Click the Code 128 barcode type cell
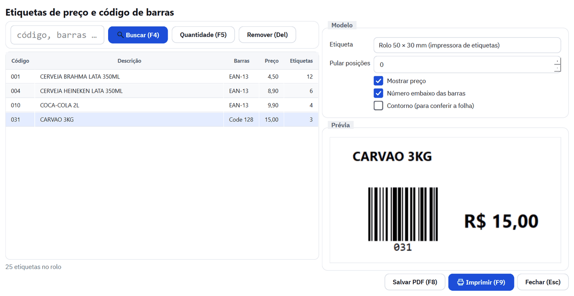Viewport: 574px width, 296px height. tap(241, 119)
